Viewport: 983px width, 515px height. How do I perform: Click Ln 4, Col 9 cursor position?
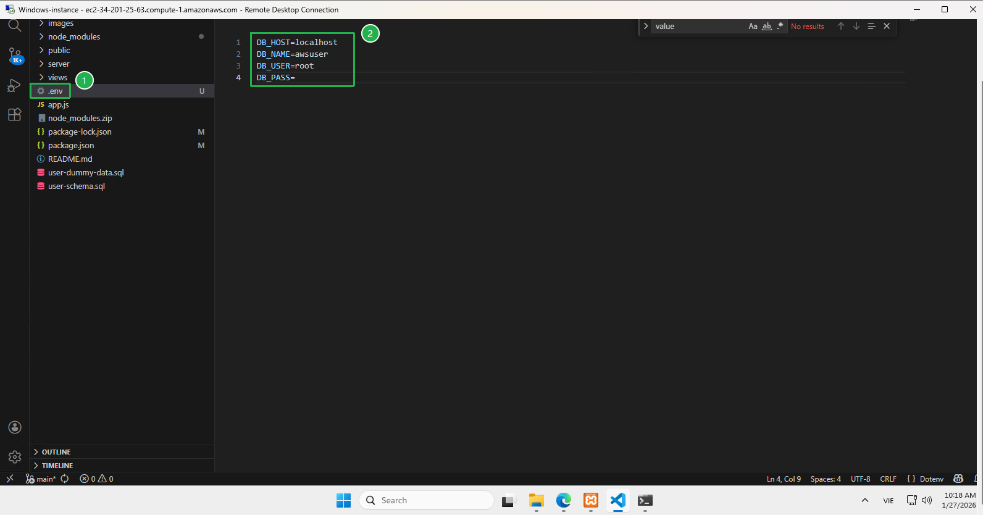[784, 479]
